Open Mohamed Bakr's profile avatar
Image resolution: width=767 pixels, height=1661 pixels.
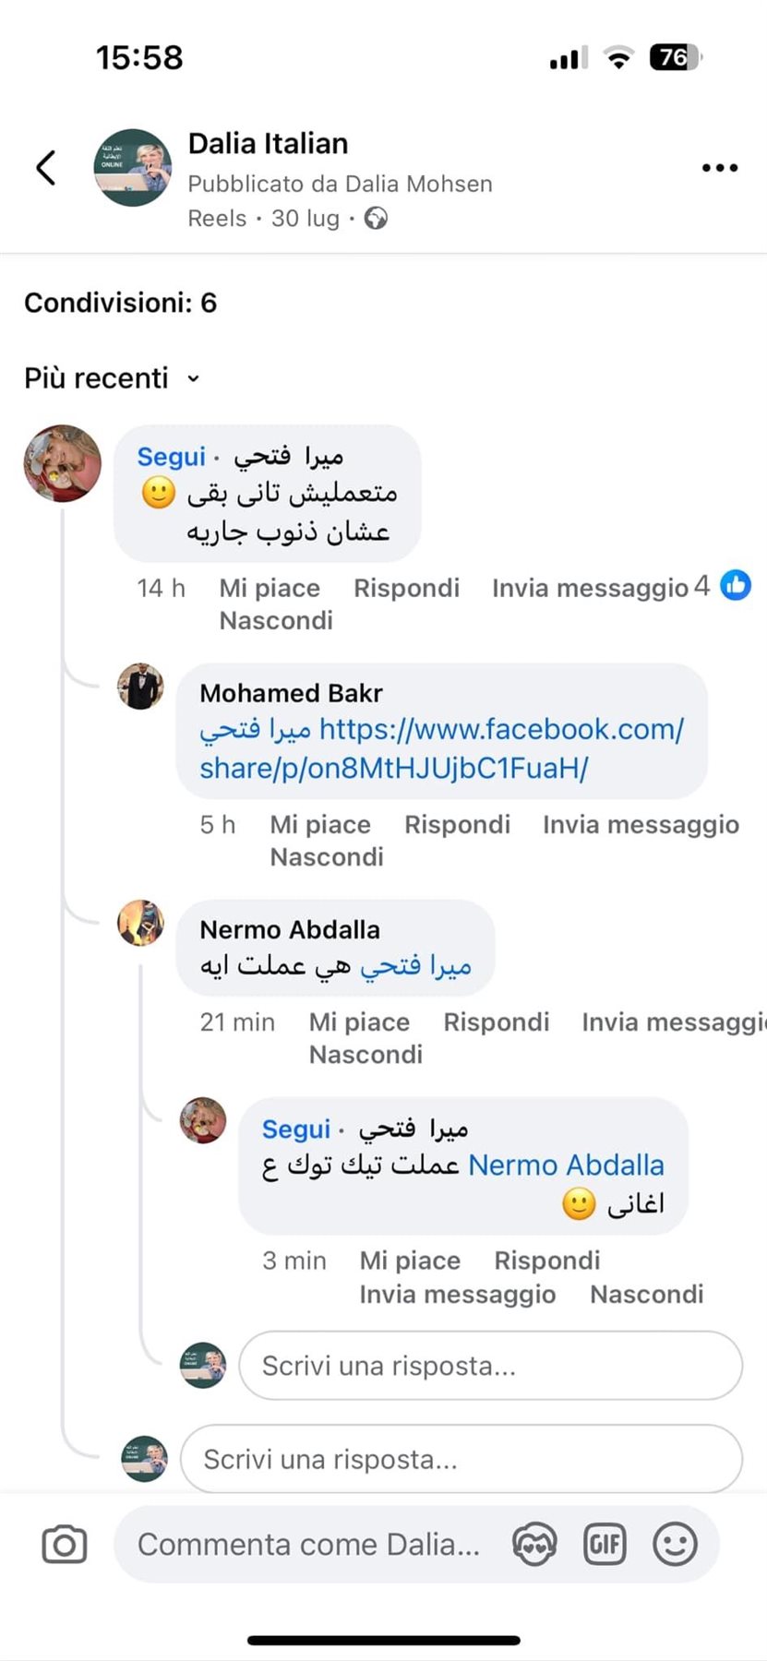click(140, 687)
